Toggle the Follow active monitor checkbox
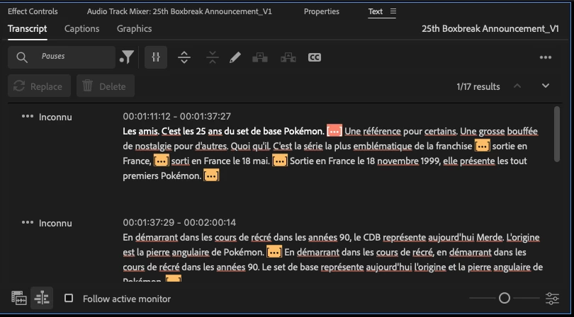 [x=69, y=299]
